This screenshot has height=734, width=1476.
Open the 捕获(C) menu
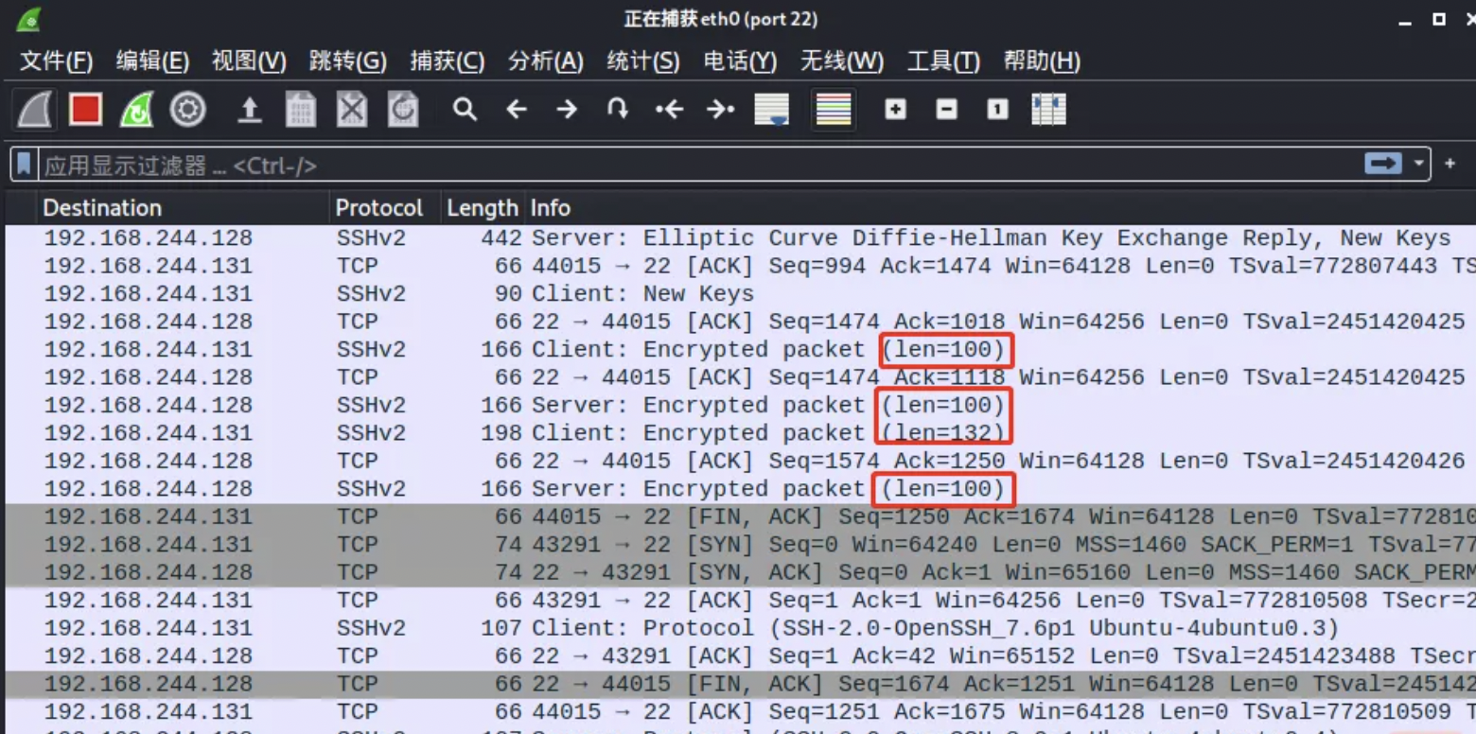pos(447,61)
